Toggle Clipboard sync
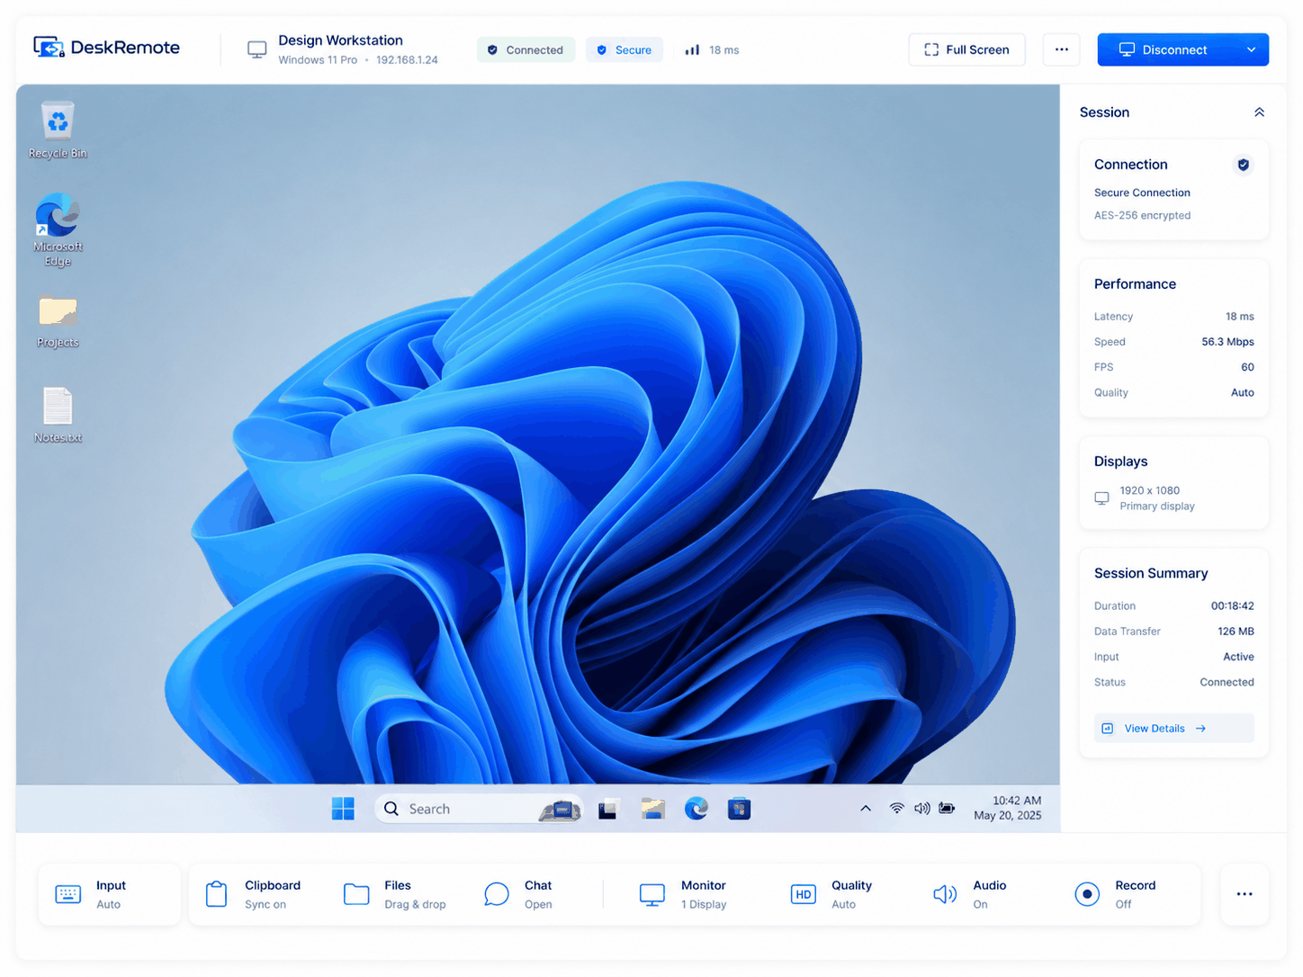This screenshot has width=1303, height=977. click(x=253, y=894)
